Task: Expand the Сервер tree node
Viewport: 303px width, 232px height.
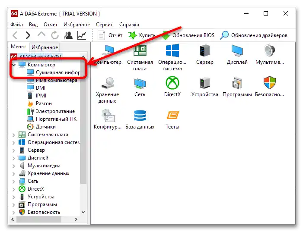Action: point(13,150)
